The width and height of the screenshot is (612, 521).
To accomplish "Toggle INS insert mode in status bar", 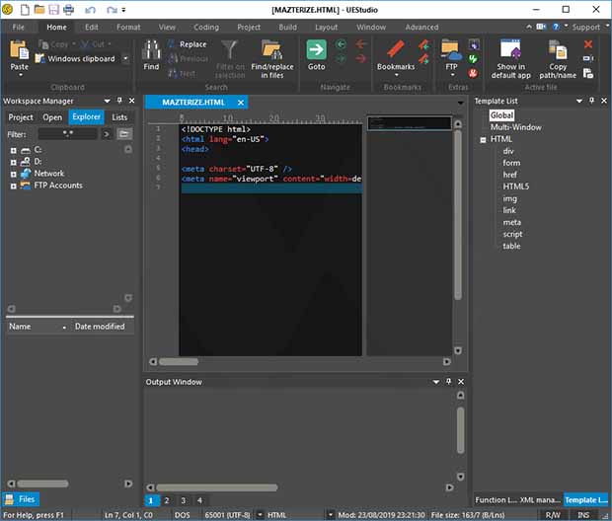I will point(583,515).
